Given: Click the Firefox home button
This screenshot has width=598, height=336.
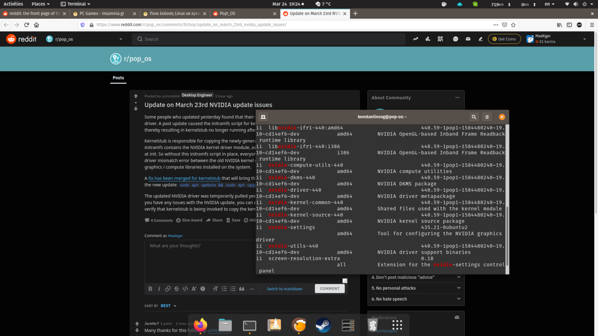Looking at the screenshot, I should click(36, 25).
